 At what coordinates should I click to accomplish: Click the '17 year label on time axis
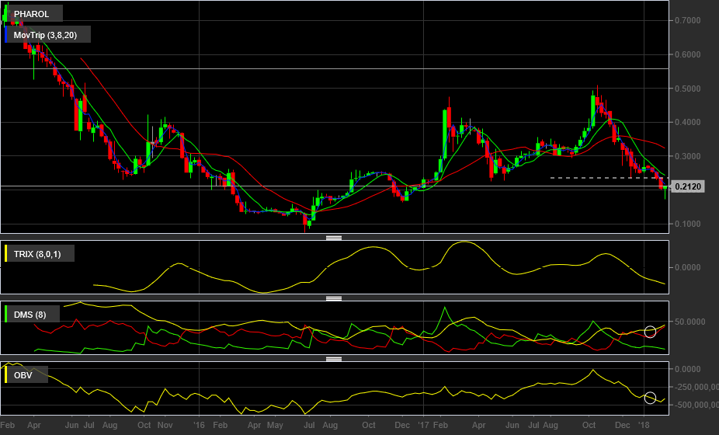(423, 425)
